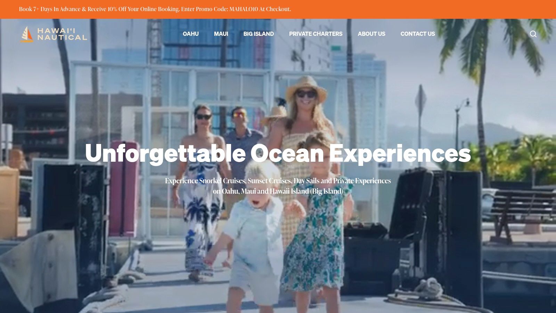Click the Hawaii Island (Big Island) subheading line
The image size is (556, 313).
tap(278, 191)
